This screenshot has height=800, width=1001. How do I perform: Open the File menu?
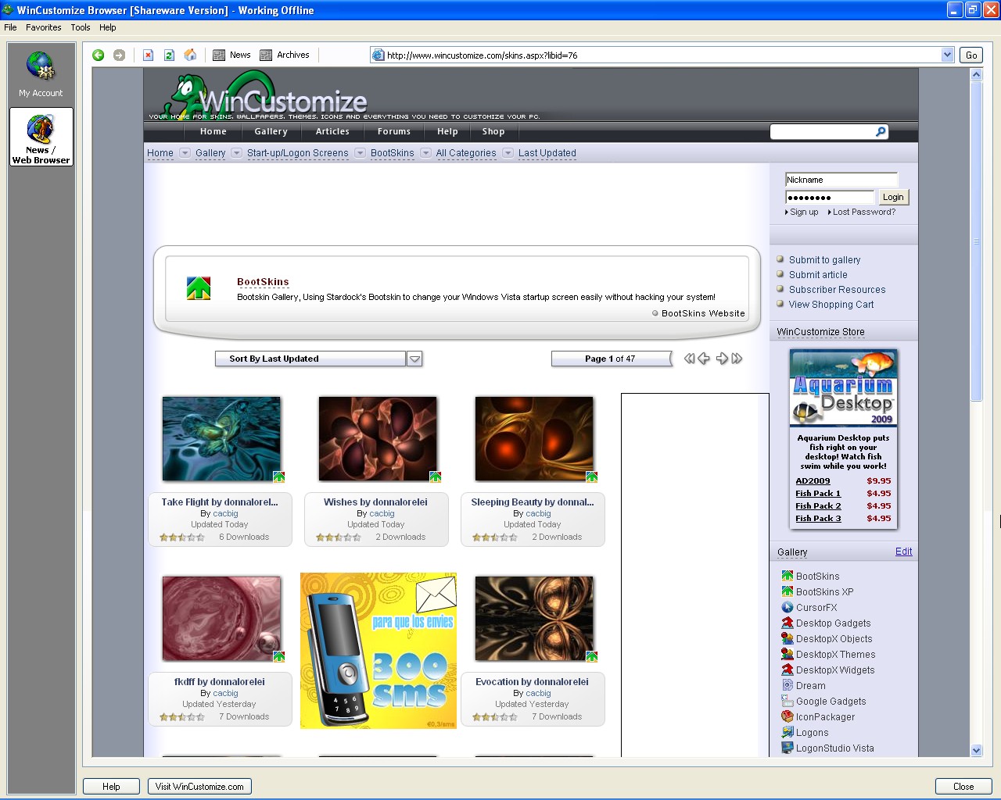point(10,27)
